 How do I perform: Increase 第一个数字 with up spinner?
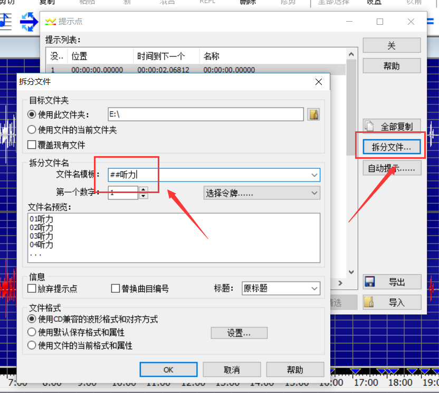(144, 189)
